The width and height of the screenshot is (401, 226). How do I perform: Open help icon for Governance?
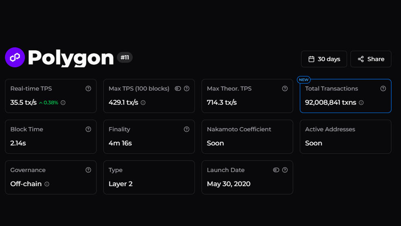[88, 170]
